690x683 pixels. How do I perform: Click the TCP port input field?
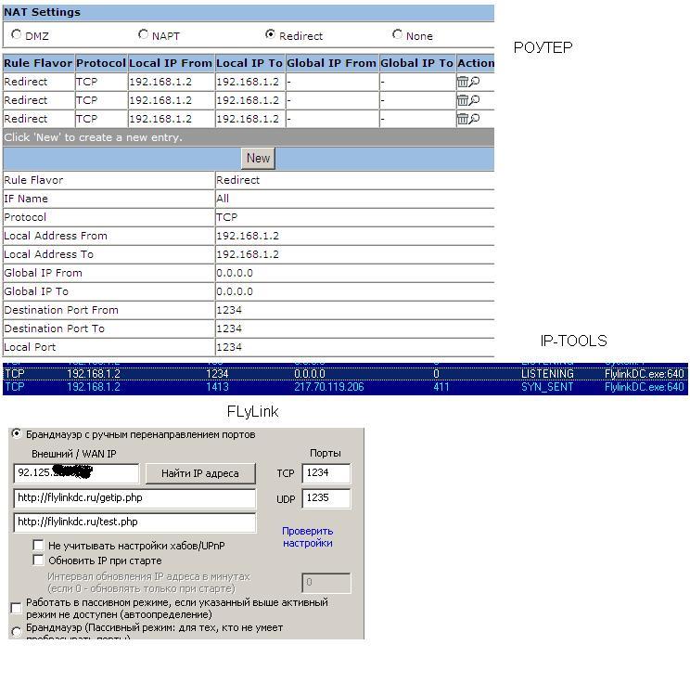click(x=326, y=473)
